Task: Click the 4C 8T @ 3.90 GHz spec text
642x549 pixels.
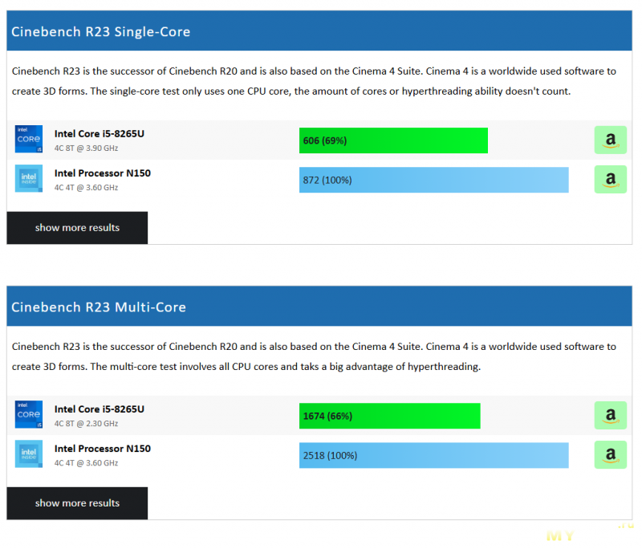Action: coord(87,148)
